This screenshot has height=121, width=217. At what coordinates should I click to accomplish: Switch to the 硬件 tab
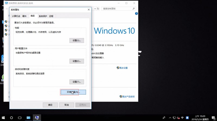pos(24,16)
